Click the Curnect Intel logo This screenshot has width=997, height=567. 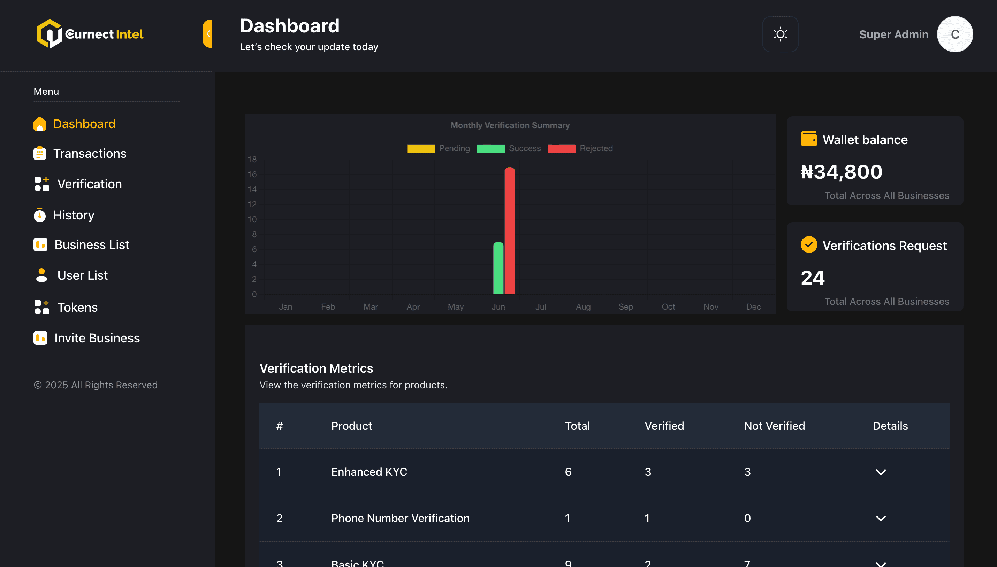coord(90,34)
